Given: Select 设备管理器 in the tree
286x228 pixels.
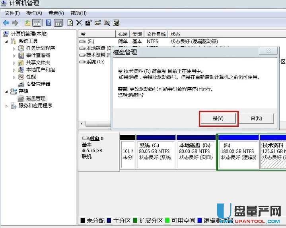Looking at the screenshot, I should point(38,84).
